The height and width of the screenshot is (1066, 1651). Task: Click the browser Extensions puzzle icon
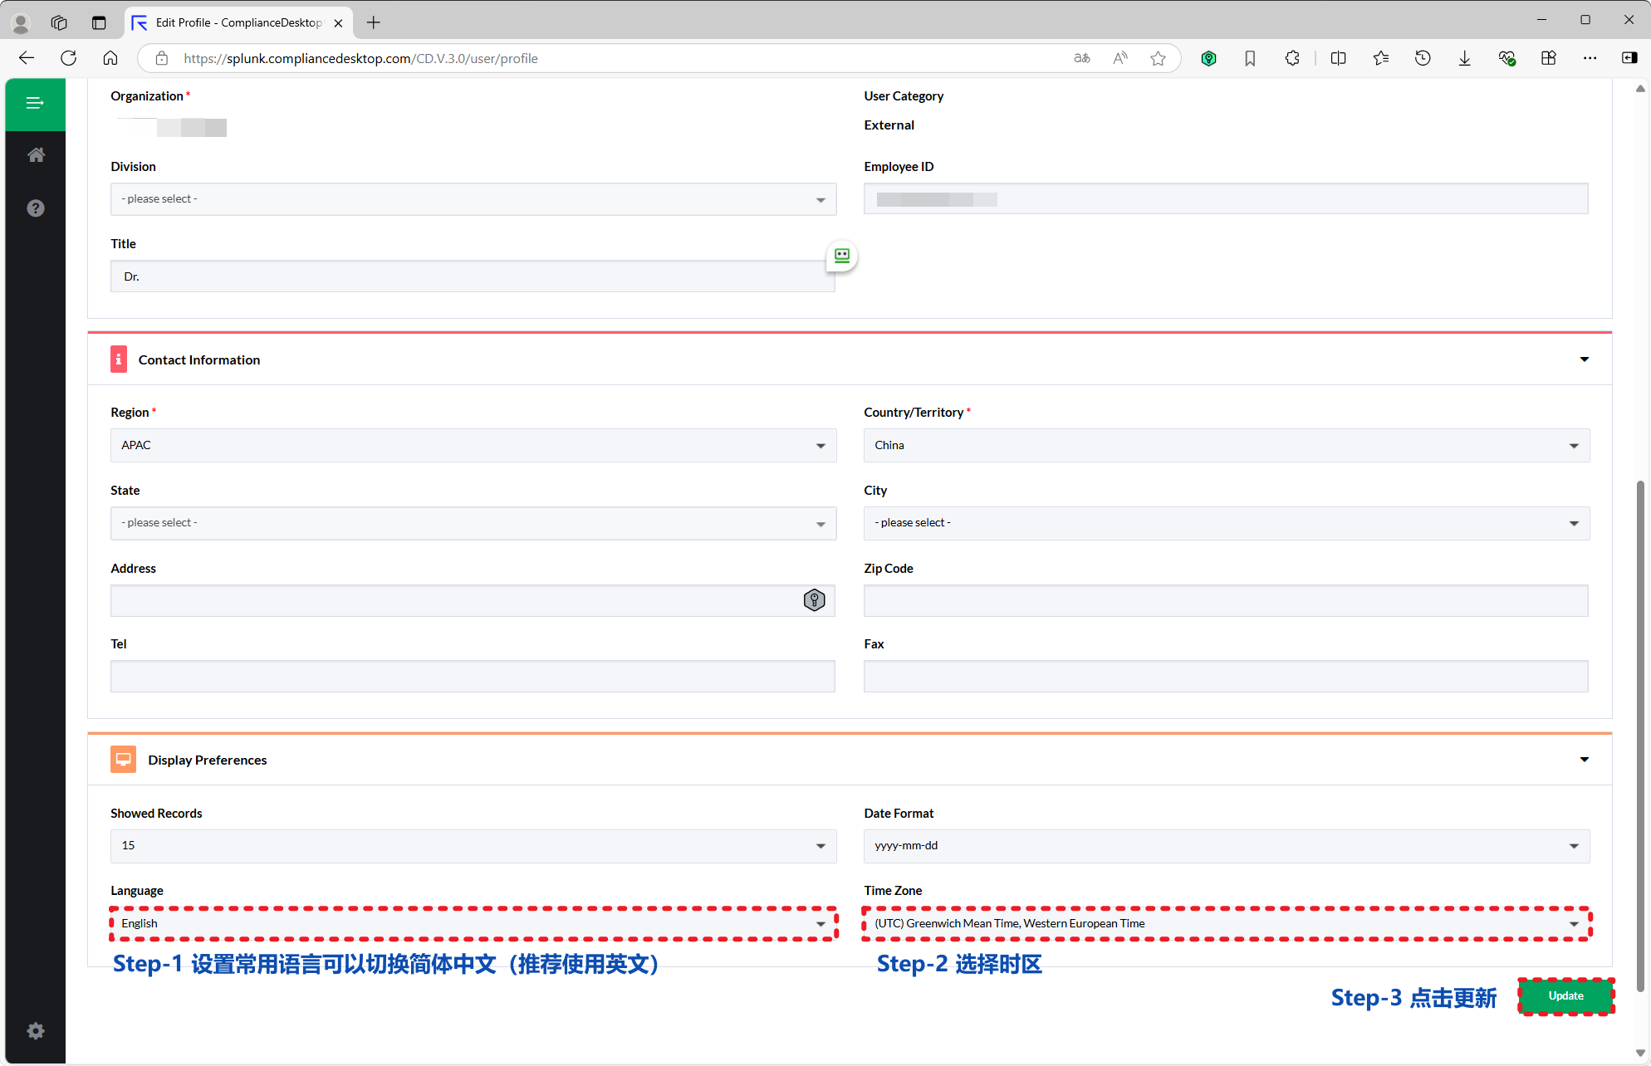tap(1291, 58)
